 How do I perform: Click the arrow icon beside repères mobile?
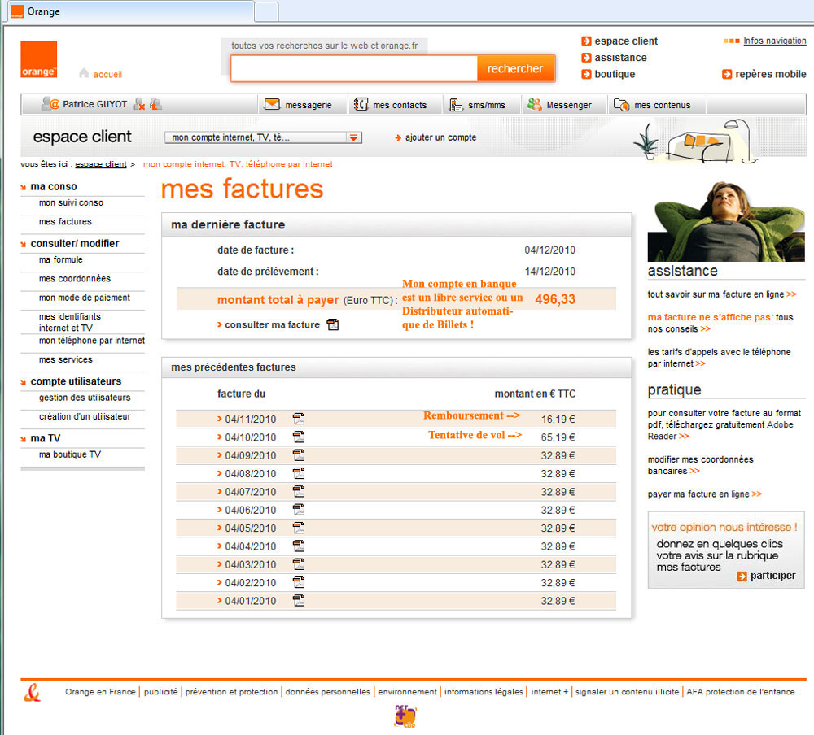coord(727,74)
